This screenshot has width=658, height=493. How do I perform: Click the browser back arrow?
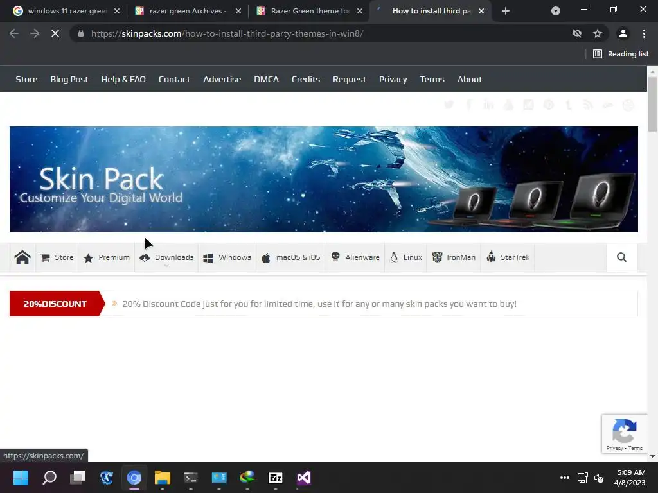[14, 33]
